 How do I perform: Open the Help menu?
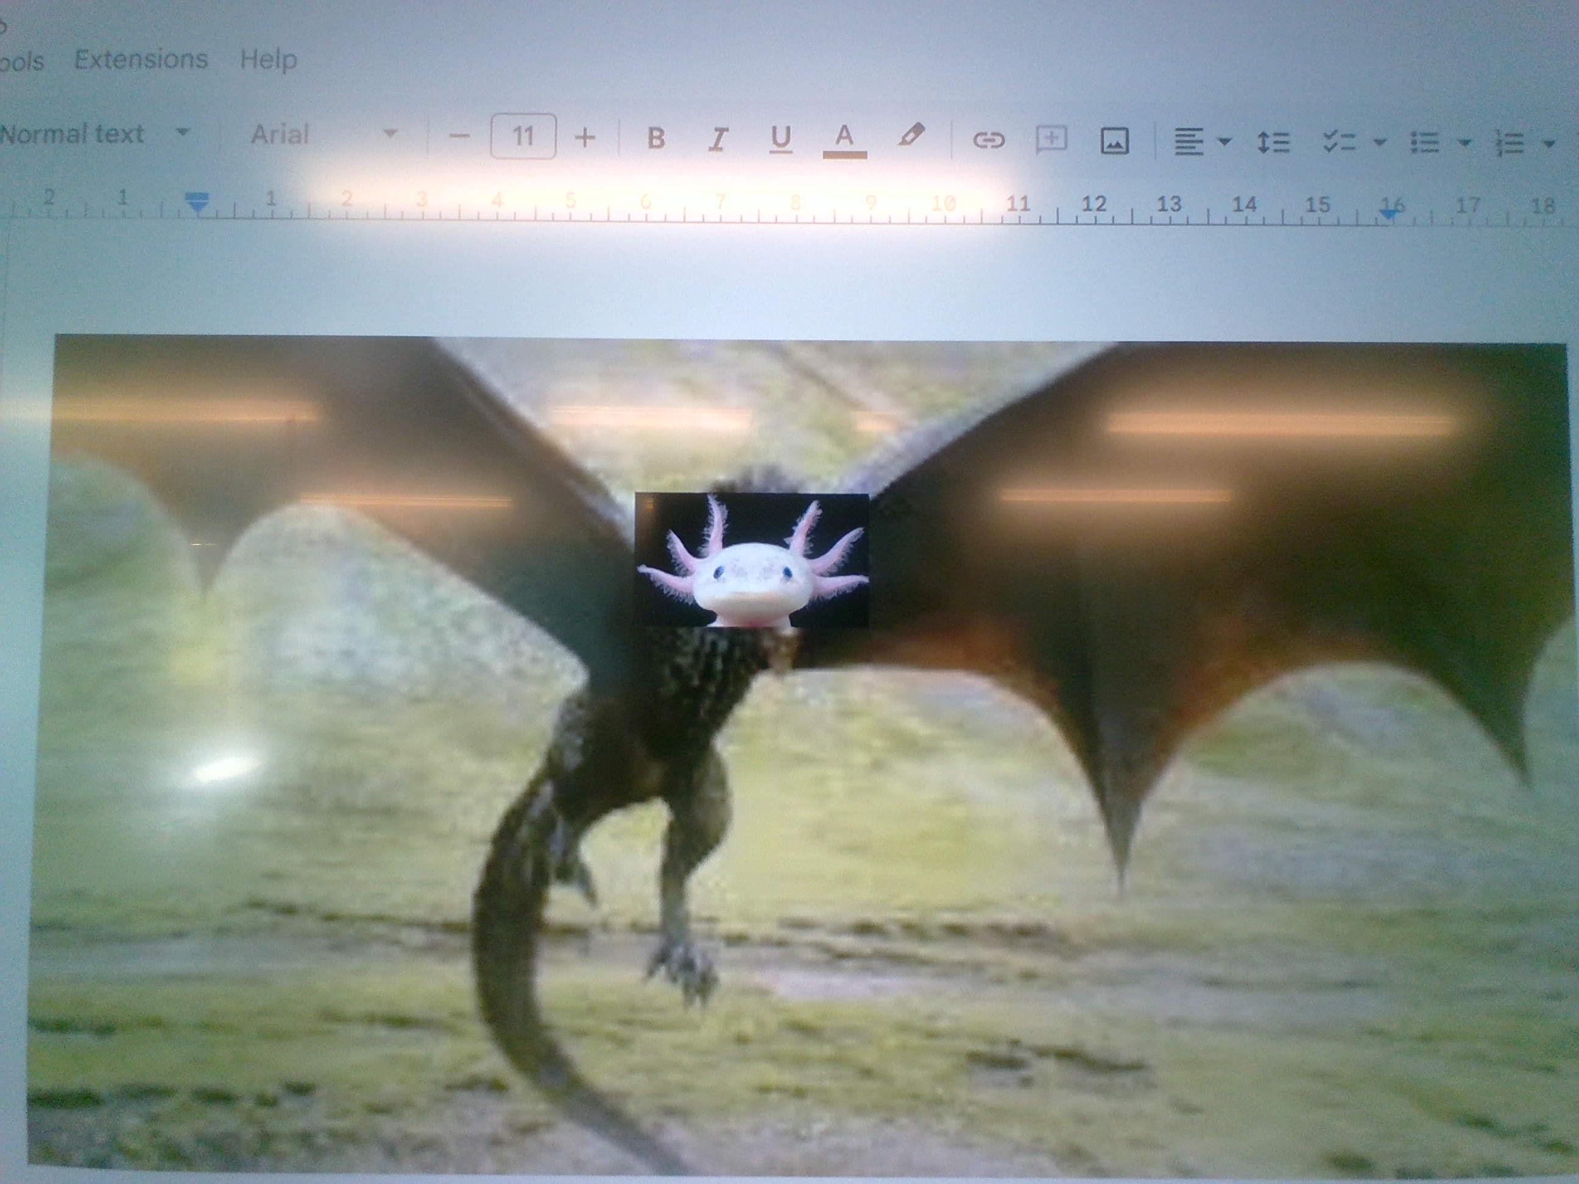pyautogui.click(x=269, y=59)
